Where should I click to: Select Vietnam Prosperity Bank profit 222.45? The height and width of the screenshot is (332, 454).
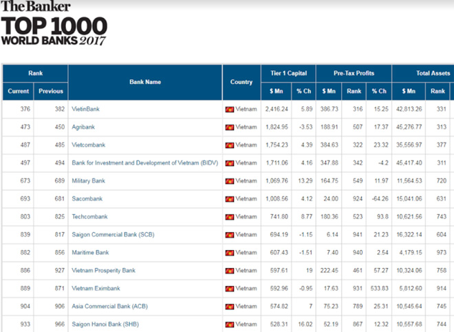329,271
